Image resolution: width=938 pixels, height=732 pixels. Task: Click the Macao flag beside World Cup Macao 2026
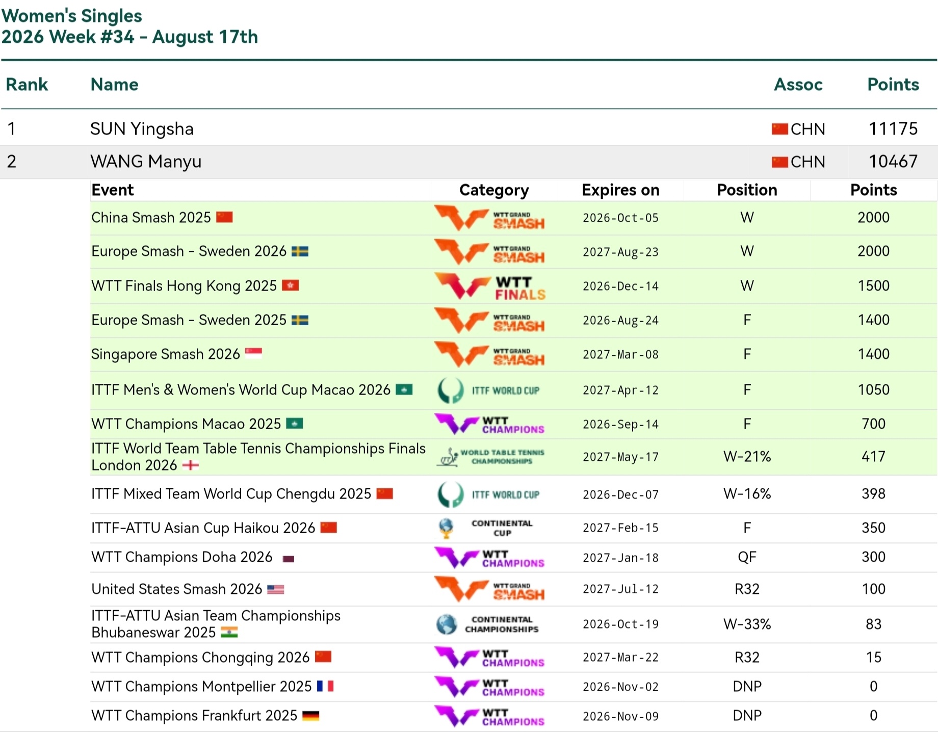404,389
